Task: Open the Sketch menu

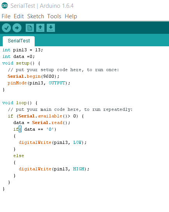Action: [x=35, y=16]
